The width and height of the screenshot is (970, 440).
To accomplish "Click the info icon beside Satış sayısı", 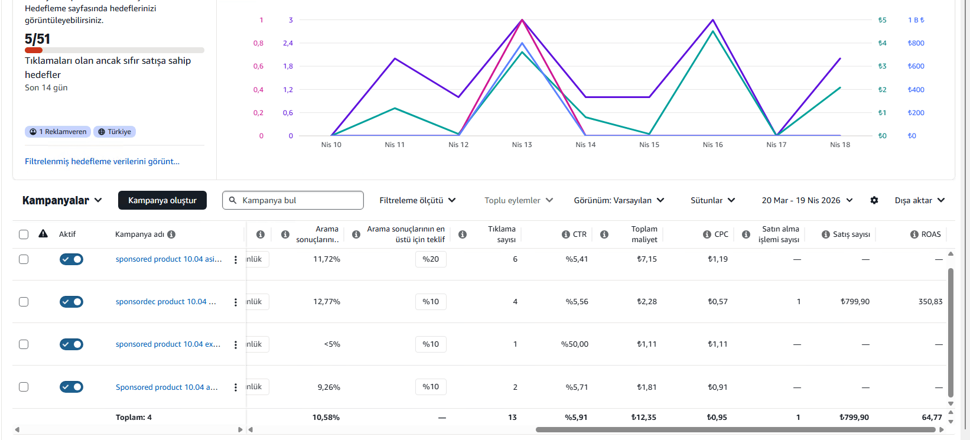I will pyautogui.click(x=826, y=234).
